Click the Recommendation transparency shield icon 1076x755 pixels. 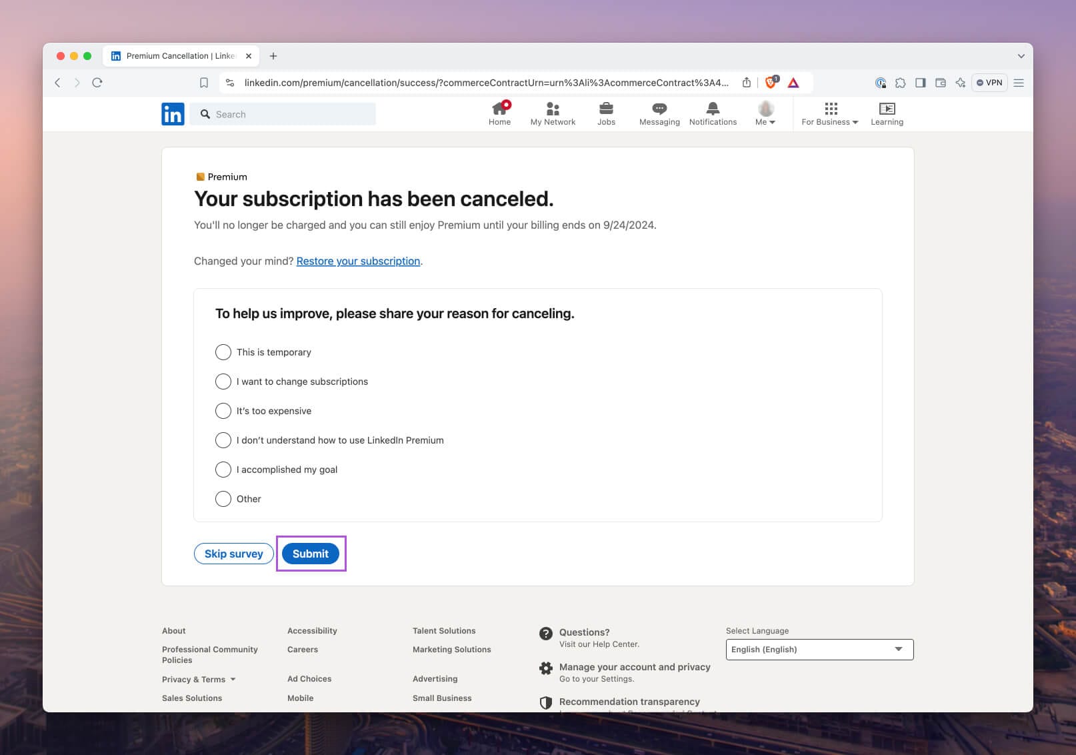click(546, 702)
